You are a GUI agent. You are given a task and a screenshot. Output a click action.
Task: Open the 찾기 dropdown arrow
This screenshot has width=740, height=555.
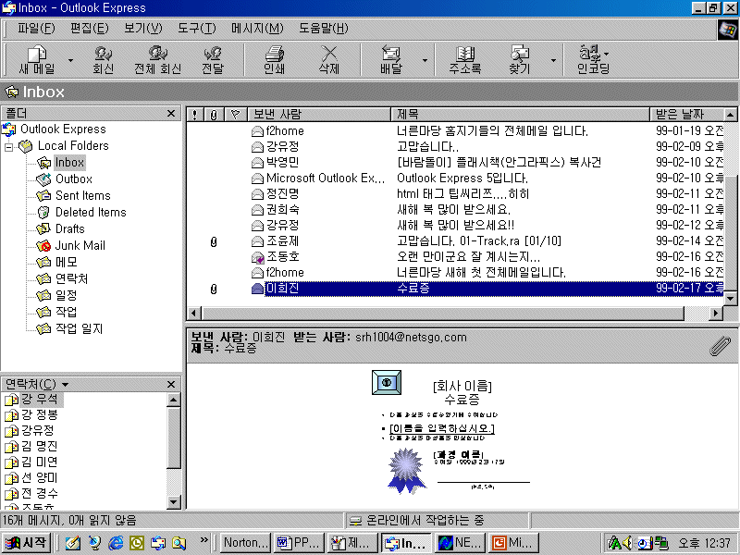[x=553, y=60]
